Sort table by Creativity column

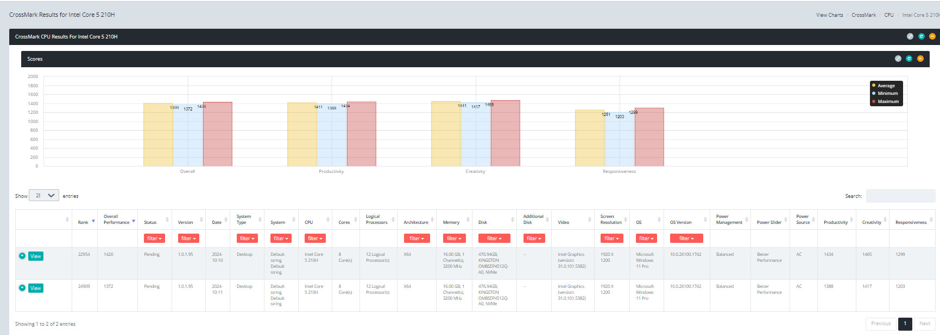coord(872,220)
